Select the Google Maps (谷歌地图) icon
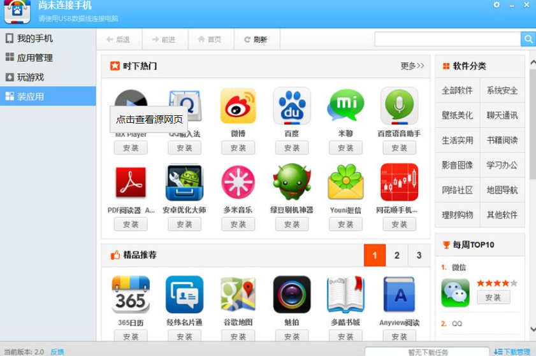Viewport: 536px width, 356px height. [x=238, y=294]
